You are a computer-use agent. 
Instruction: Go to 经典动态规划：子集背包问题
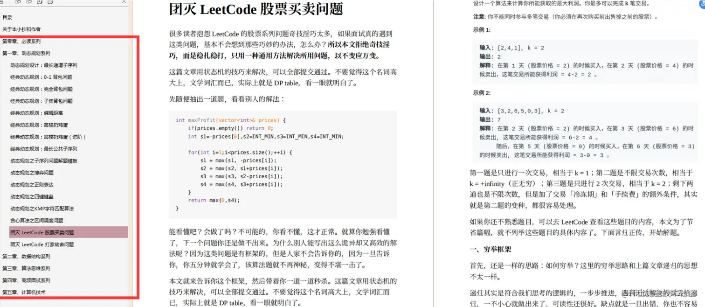tap(41, 101)
